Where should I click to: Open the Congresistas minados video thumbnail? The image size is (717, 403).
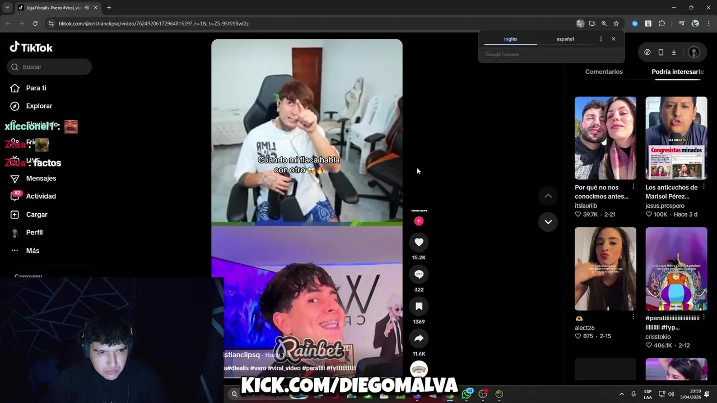(676, 138)
